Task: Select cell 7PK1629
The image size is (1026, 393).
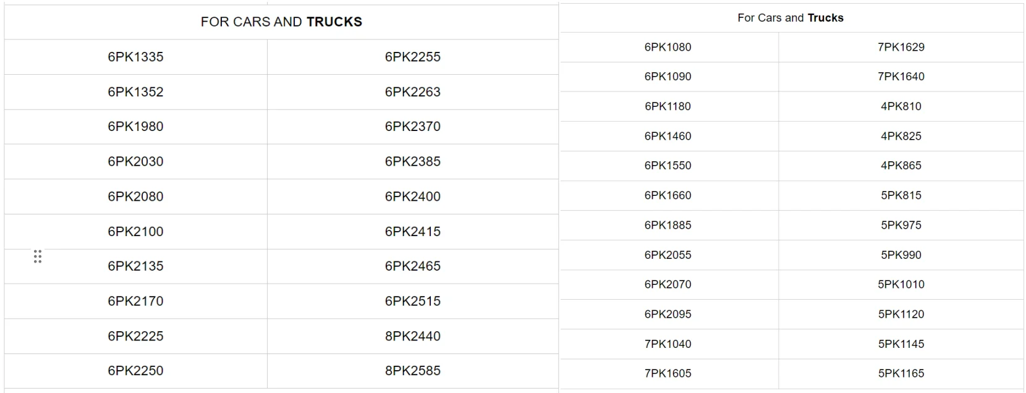Action: pos(901,47)
